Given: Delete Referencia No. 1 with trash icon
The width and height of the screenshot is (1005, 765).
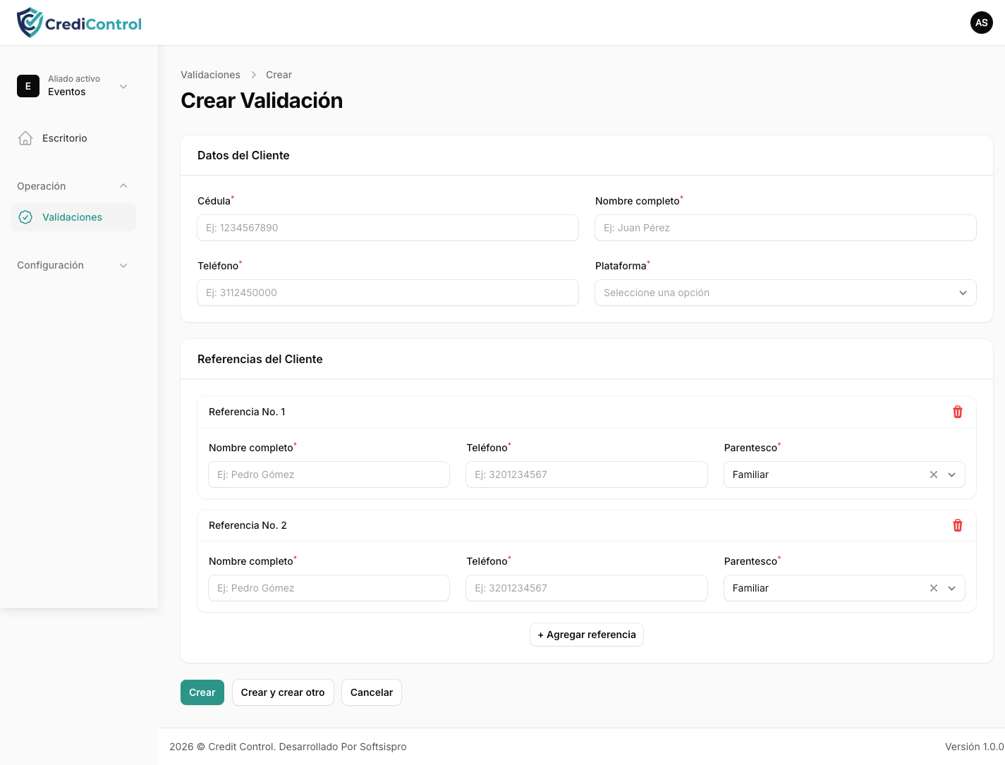Looking at the screenshot, I should 957,412.
